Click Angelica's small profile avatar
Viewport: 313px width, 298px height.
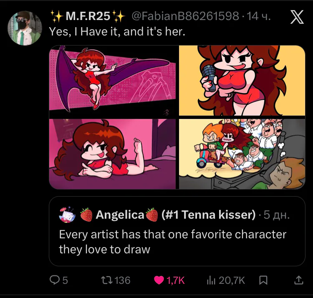pos(66,215)
